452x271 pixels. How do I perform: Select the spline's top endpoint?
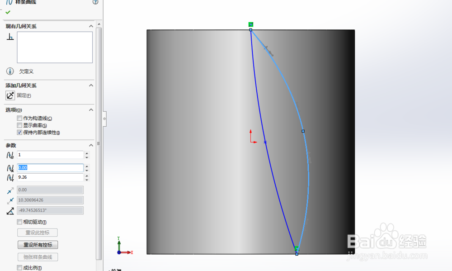tap(250, 30)
